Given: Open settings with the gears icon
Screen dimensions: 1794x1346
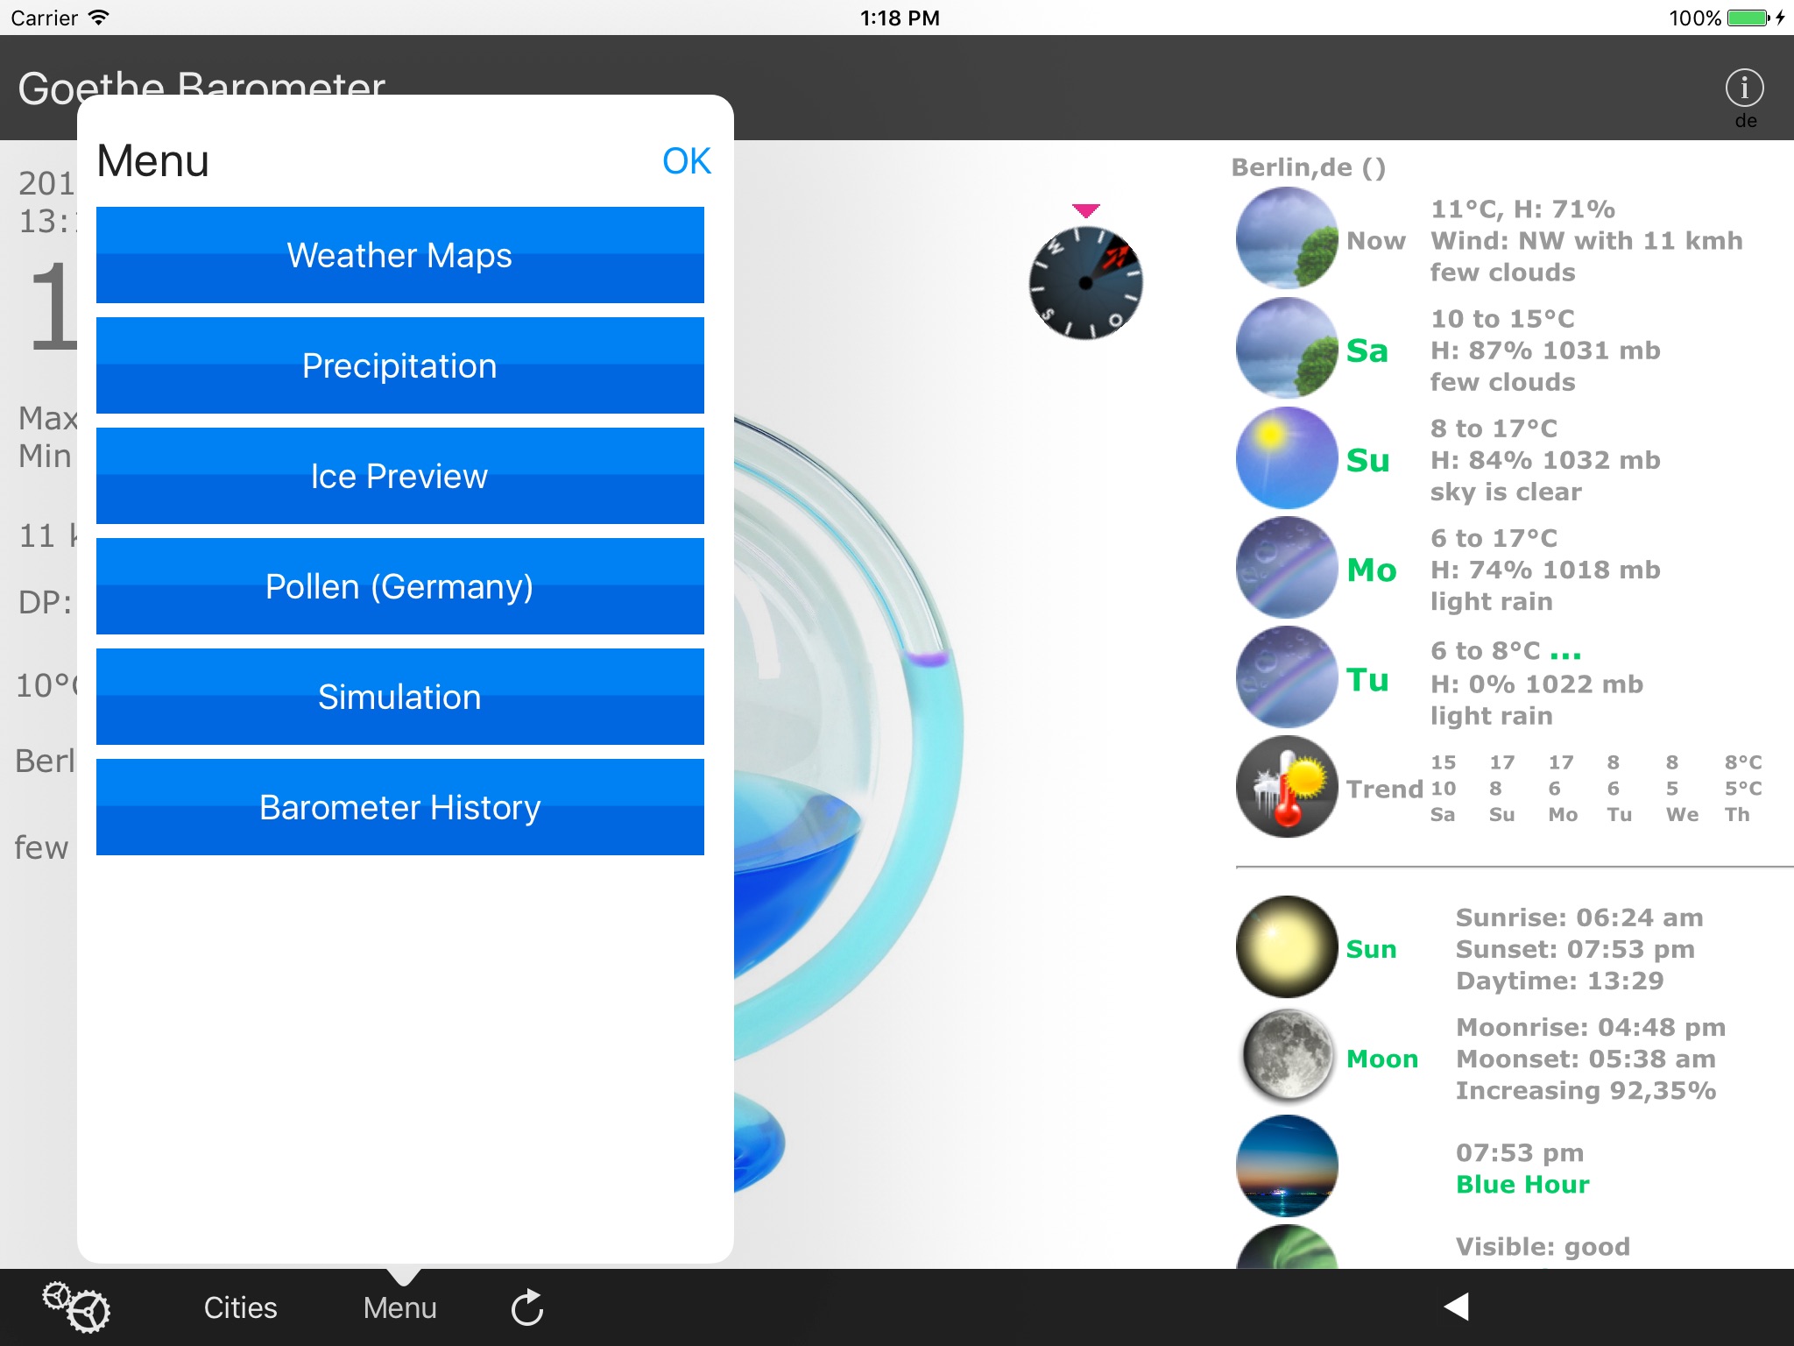Looking at the screenshot, I should [x=76, y=1307].
